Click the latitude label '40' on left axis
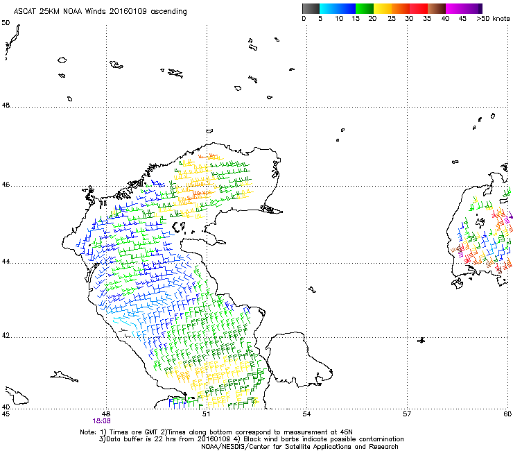 click(x=6, y=407)
